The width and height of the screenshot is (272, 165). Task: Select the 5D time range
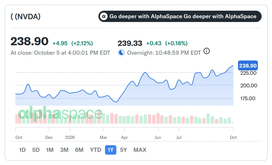pos(36,150)
